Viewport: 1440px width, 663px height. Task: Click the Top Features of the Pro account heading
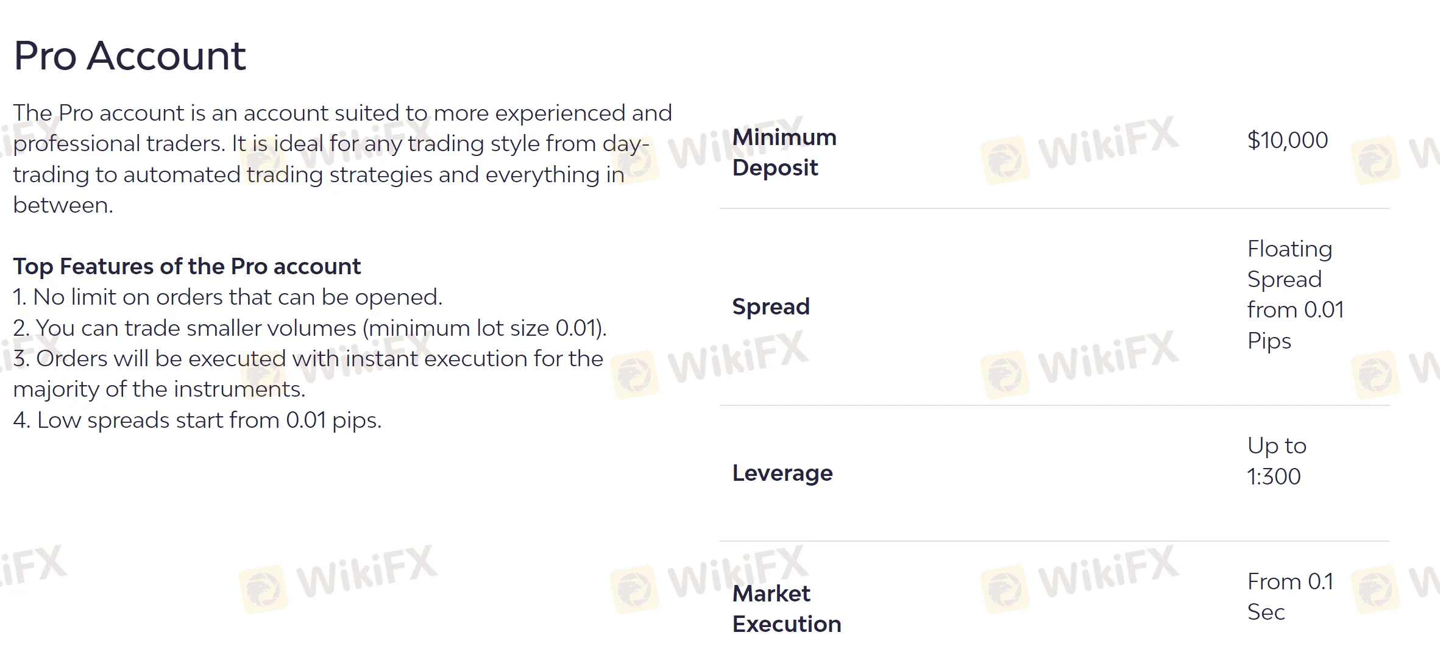187,266
